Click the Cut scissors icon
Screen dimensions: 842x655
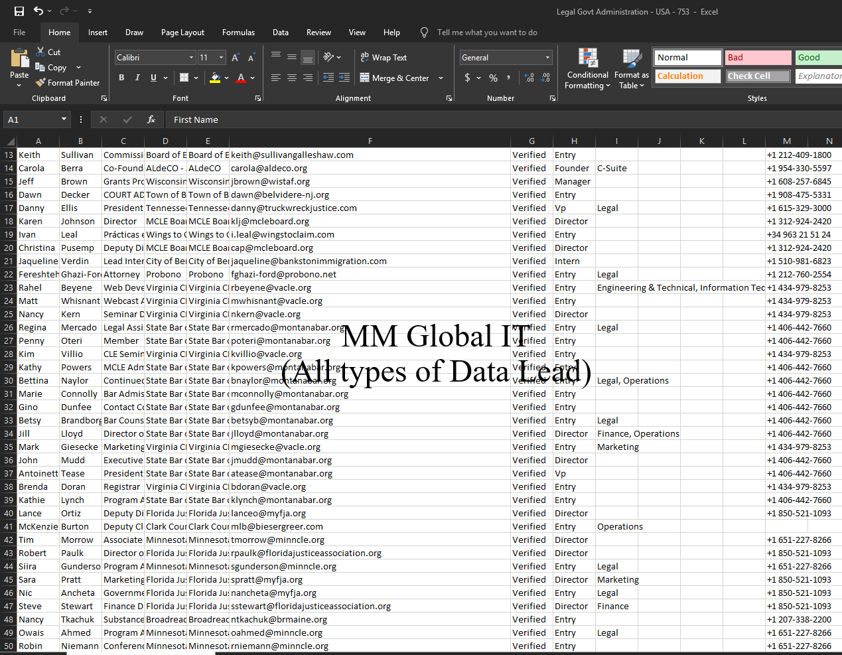40,52
